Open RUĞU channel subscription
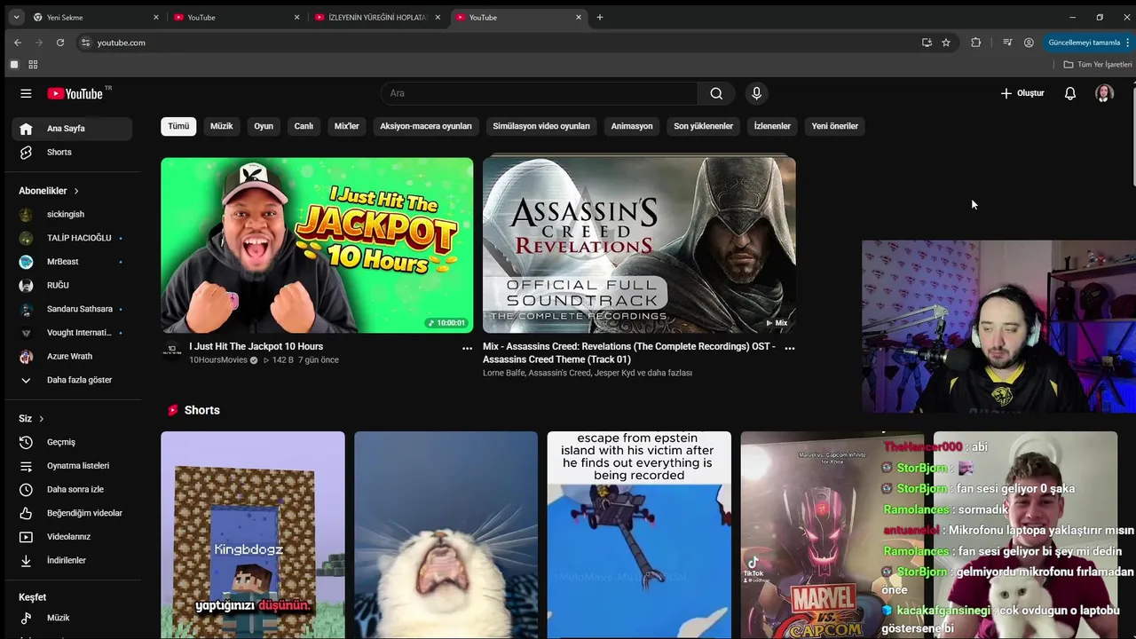This screenshot has width=1136, height=639. (72, 285)
